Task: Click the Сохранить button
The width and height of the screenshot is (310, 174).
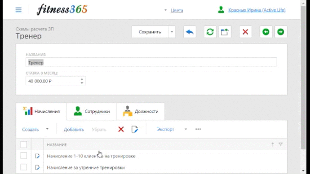Action: (150, 32)
